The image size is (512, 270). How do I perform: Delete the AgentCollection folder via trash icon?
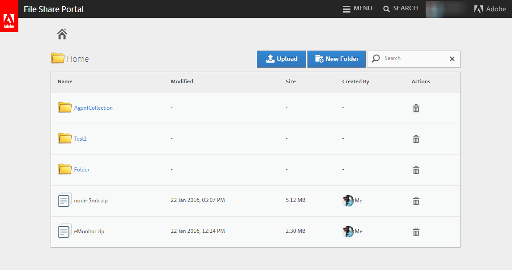[416, 108]
